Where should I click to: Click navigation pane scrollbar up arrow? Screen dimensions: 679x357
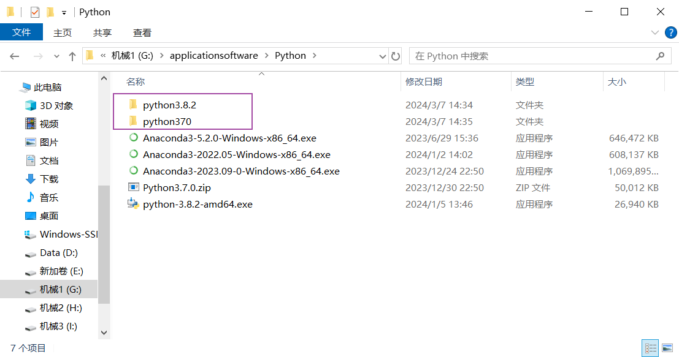tap(104, 78)
